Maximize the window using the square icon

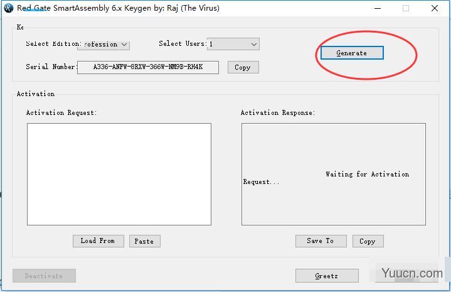pos(406,8)
